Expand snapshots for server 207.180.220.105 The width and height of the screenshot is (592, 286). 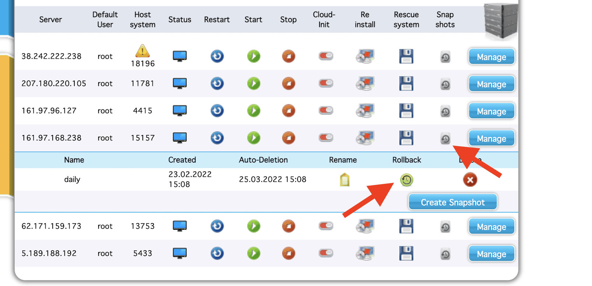(445, 85)
